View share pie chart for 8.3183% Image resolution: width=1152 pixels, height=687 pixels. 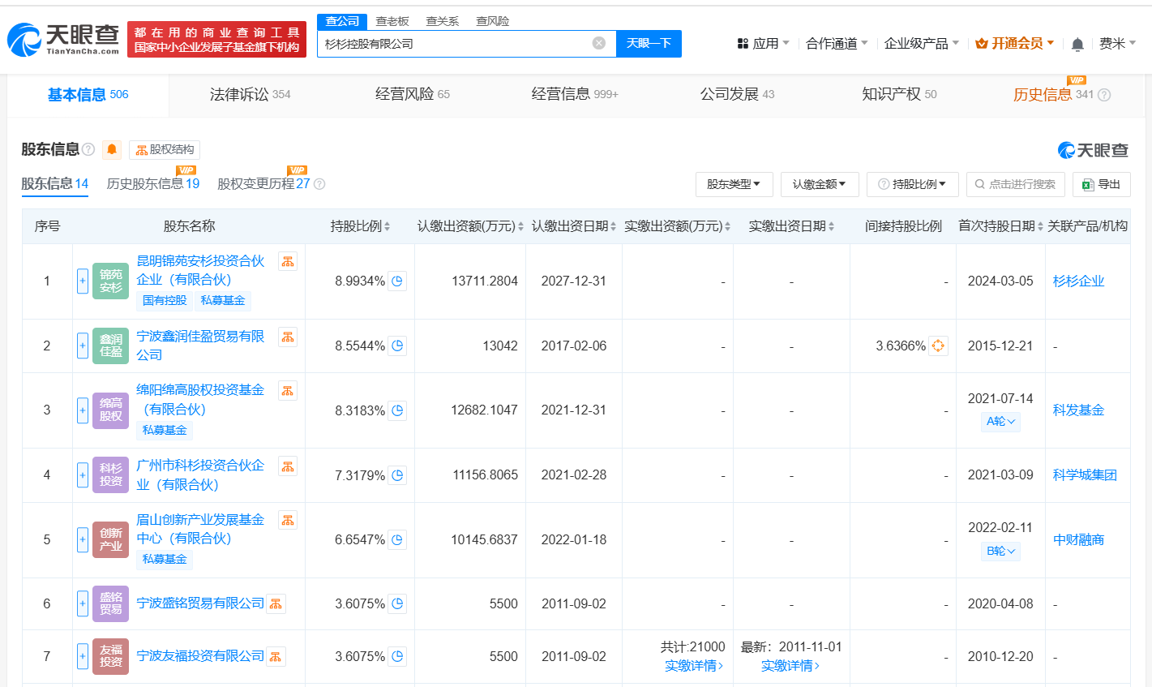tap(397, 410)
